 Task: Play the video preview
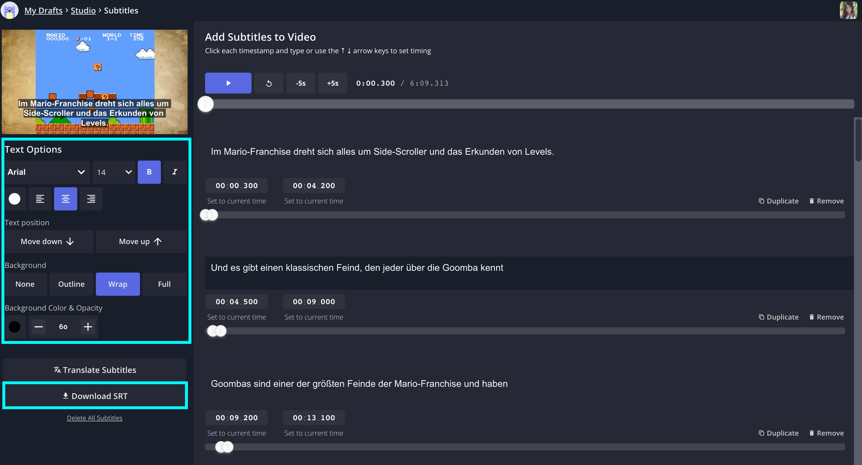(x=228, y=83)
